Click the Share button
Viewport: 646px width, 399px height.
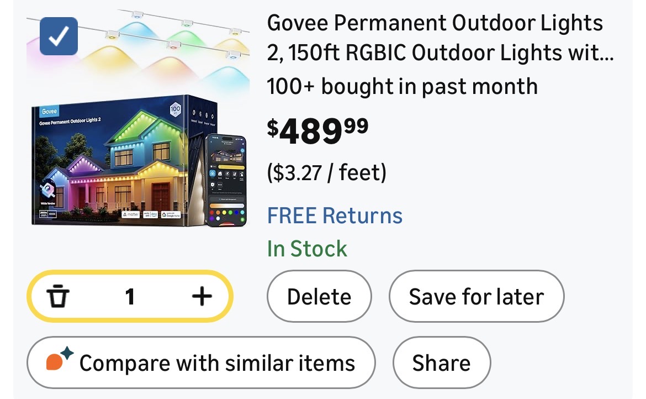click(x=441, y=363)
